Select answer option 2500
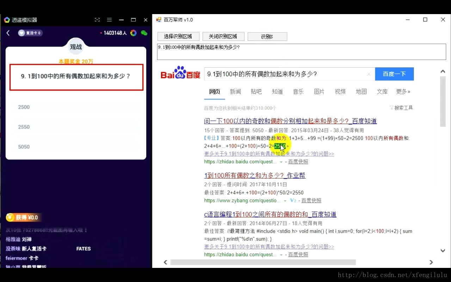451x282 pixels. click(x=76, y=107)
